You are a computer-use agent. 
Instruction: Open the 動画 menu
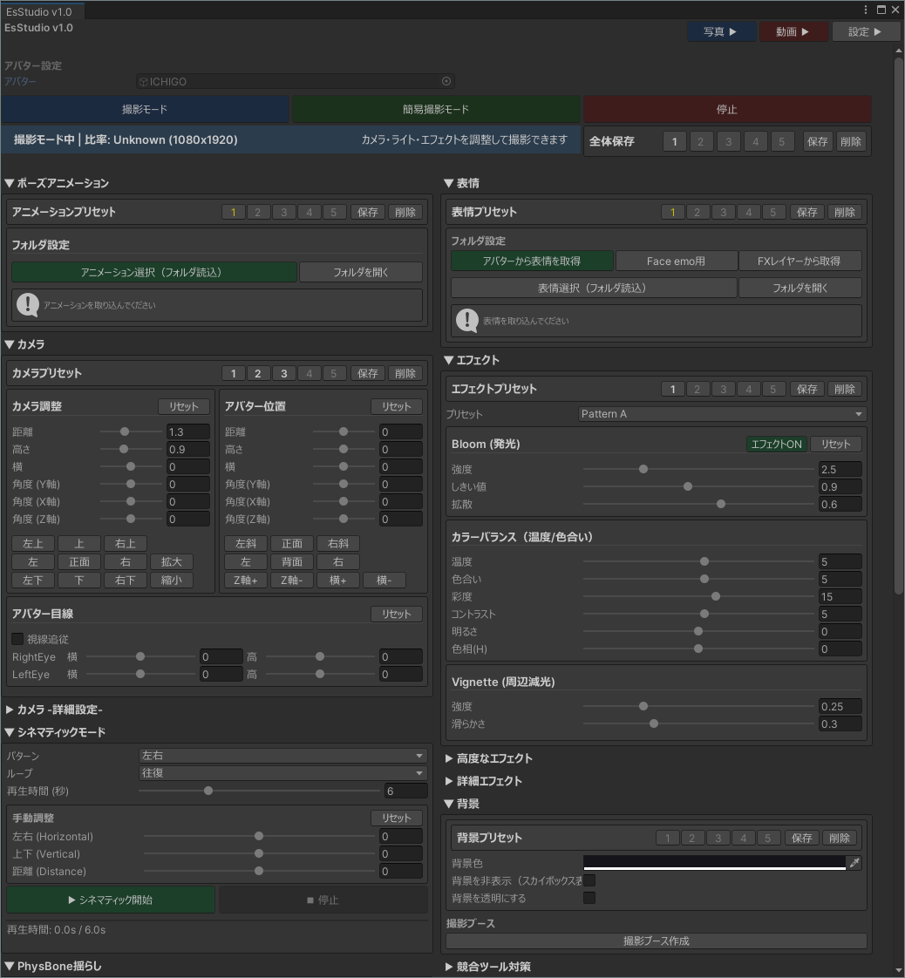tap(793, 31)
